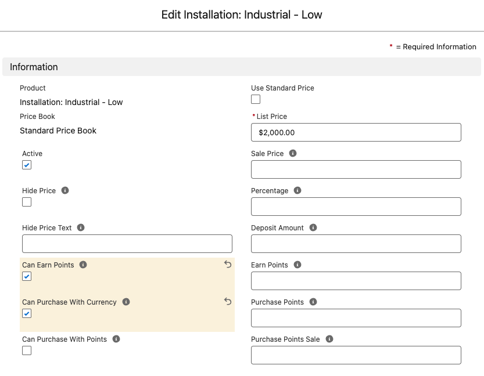Undo change on Can Earn Points field
The height and width of the screenshot is (376, 484).
[x=228, y=265]
